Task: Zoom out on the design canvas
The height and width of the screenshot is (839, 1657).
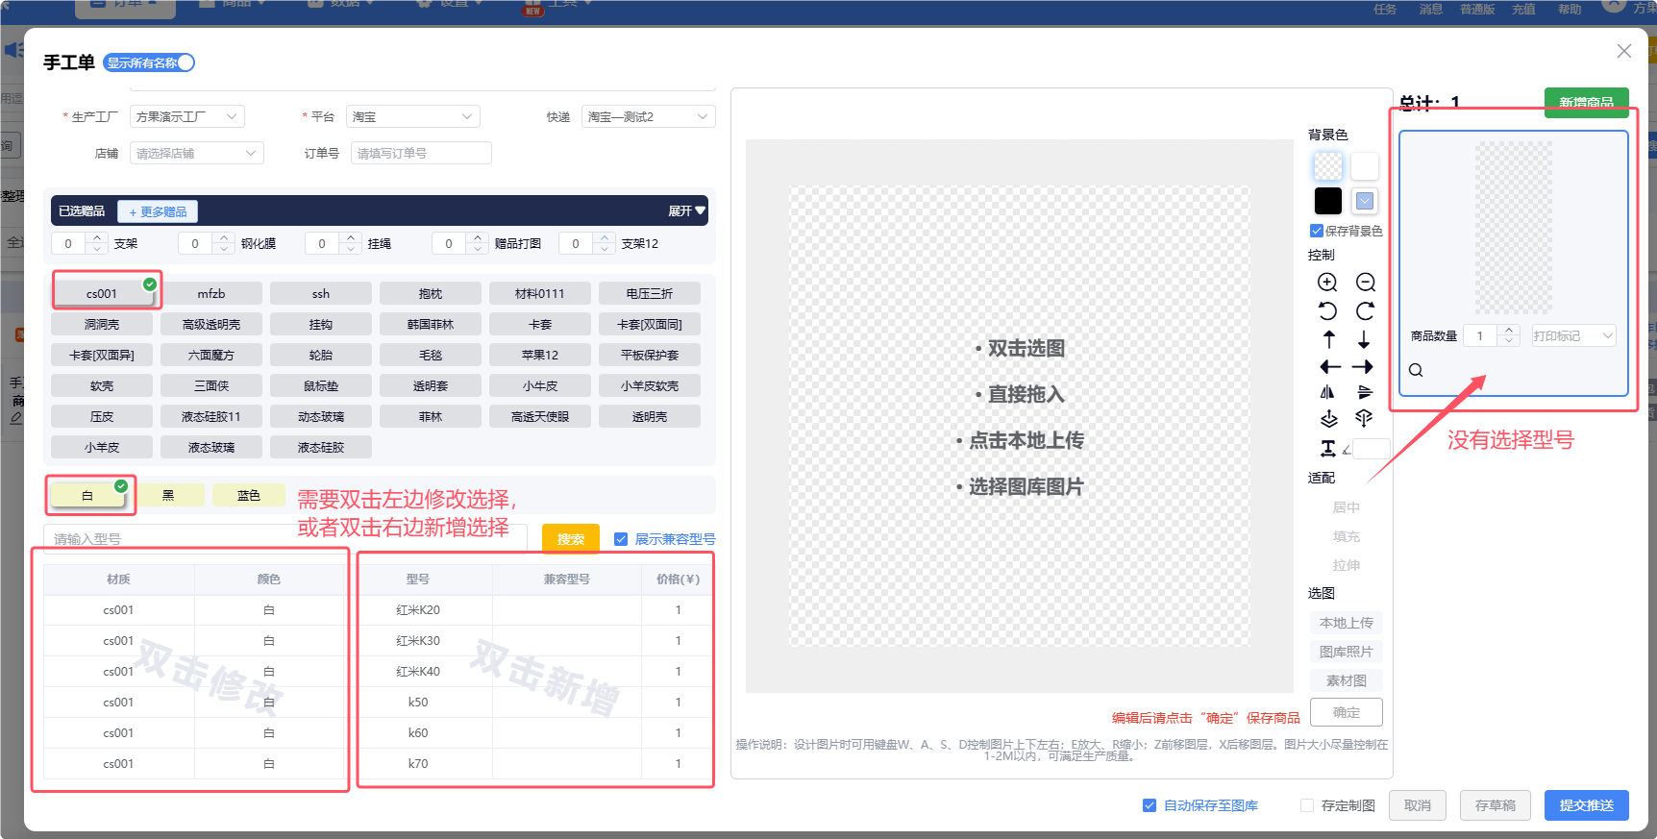Action: (x=1366, y=282)
